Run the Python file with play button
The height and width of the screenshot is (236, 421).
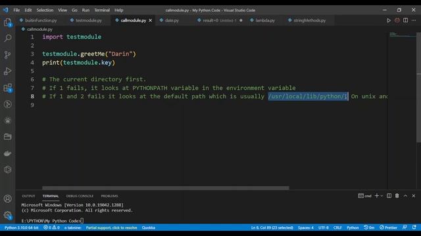click(x=389, y=20)
